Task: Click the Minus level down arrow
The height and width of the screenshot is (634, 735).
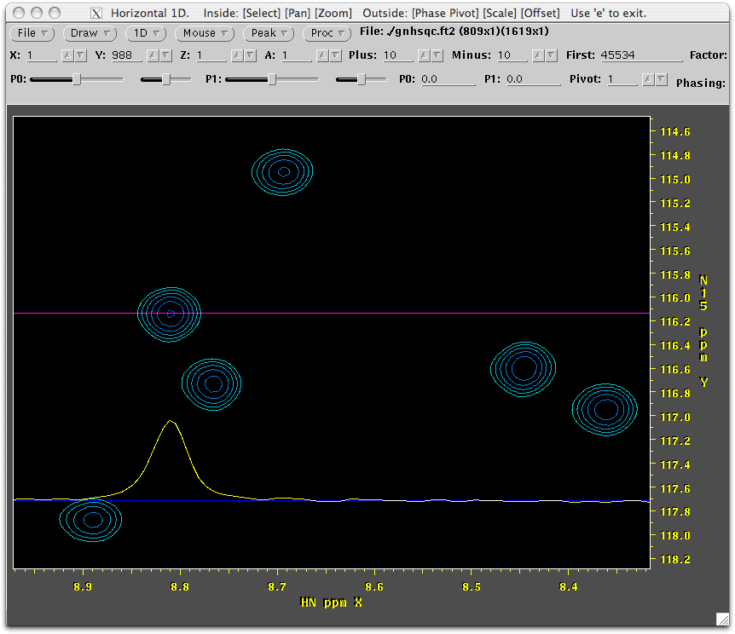Action: click(552, 55)
